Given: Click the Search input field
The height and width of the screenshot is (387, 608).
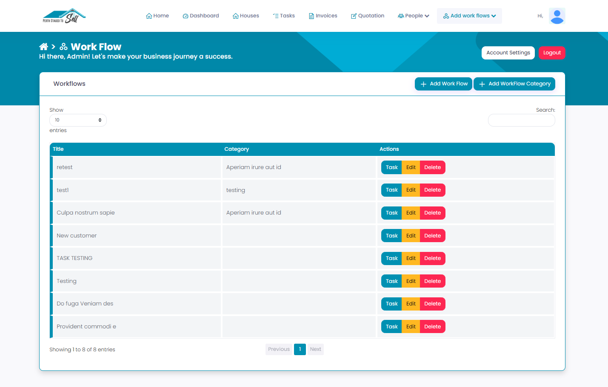Looking at the screenshot, I should (522, 120).
